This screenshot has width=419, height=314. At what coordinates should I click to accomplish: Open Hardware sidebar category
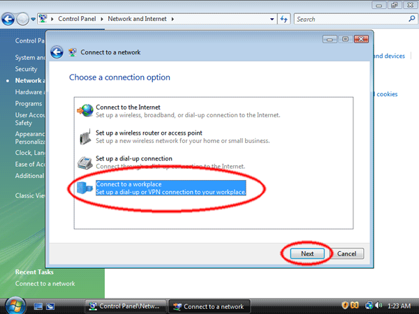pyautogui.click(x=30, y=92)
